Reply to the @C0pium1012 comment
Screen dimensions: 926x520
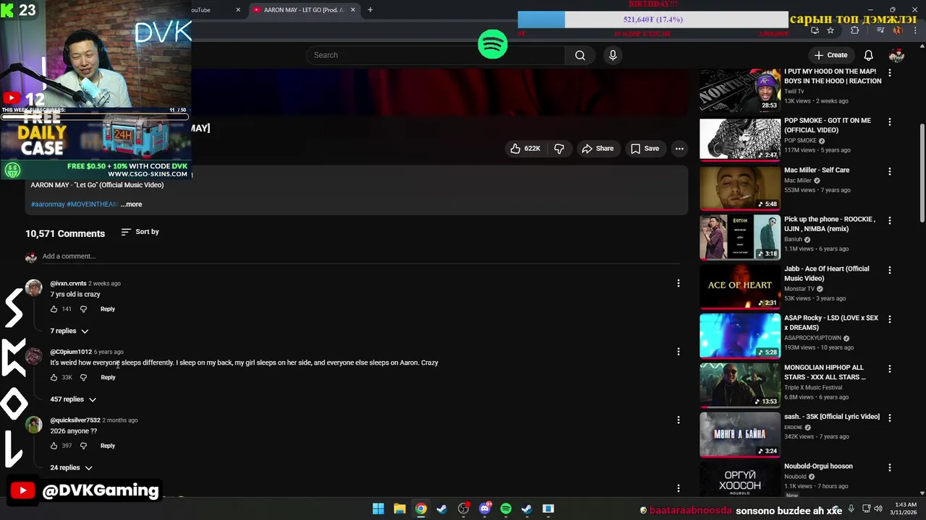(x=108, y=378)
